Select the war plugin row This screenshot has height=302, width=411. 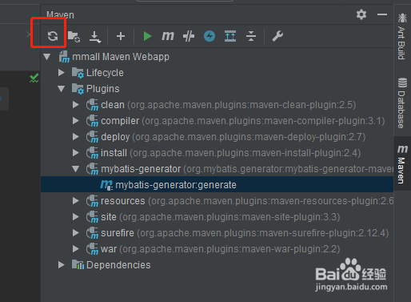click(x=217, y=249)
